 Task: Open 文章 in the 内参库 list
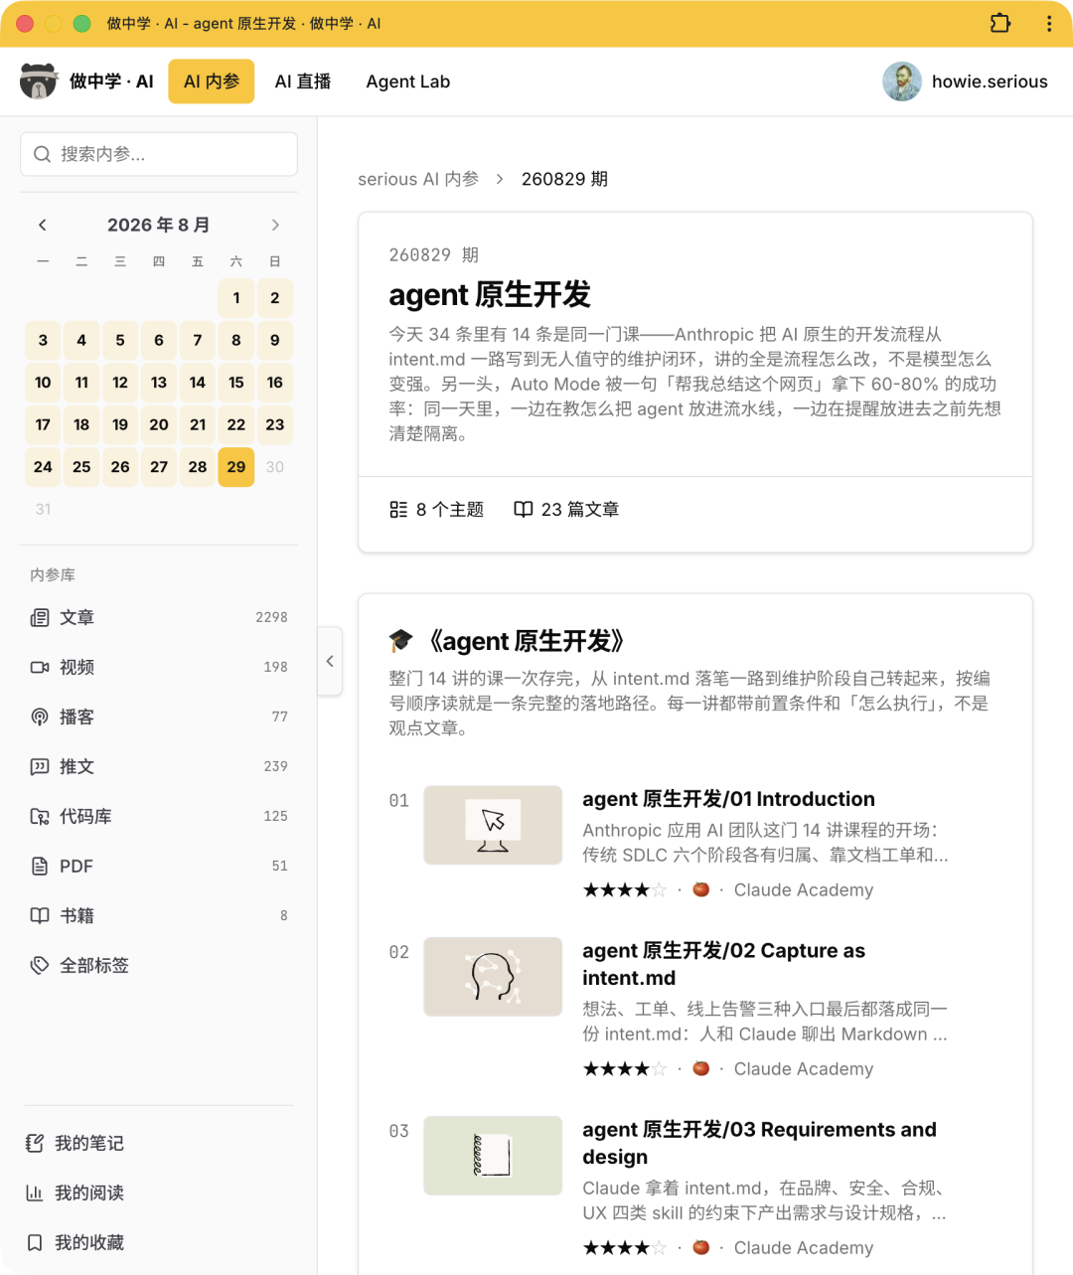pyautogui.click(x=159, y=617)
